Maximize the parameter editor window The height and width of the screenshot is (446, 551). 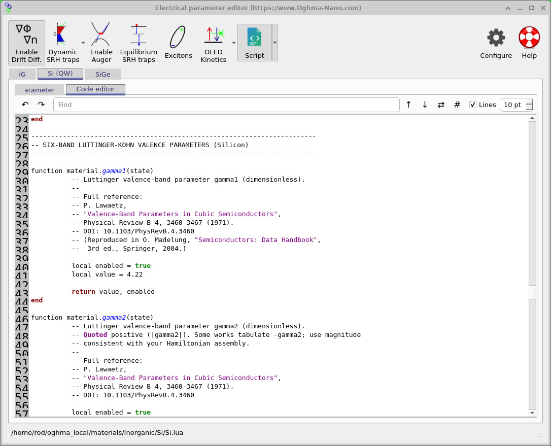pos(531,8)
